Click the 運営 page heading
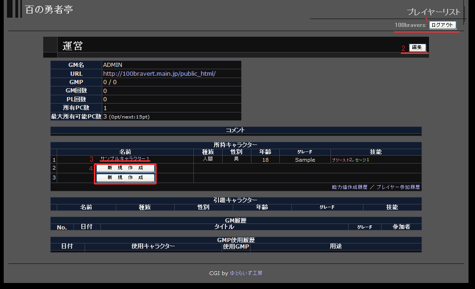 pos(73,46)
